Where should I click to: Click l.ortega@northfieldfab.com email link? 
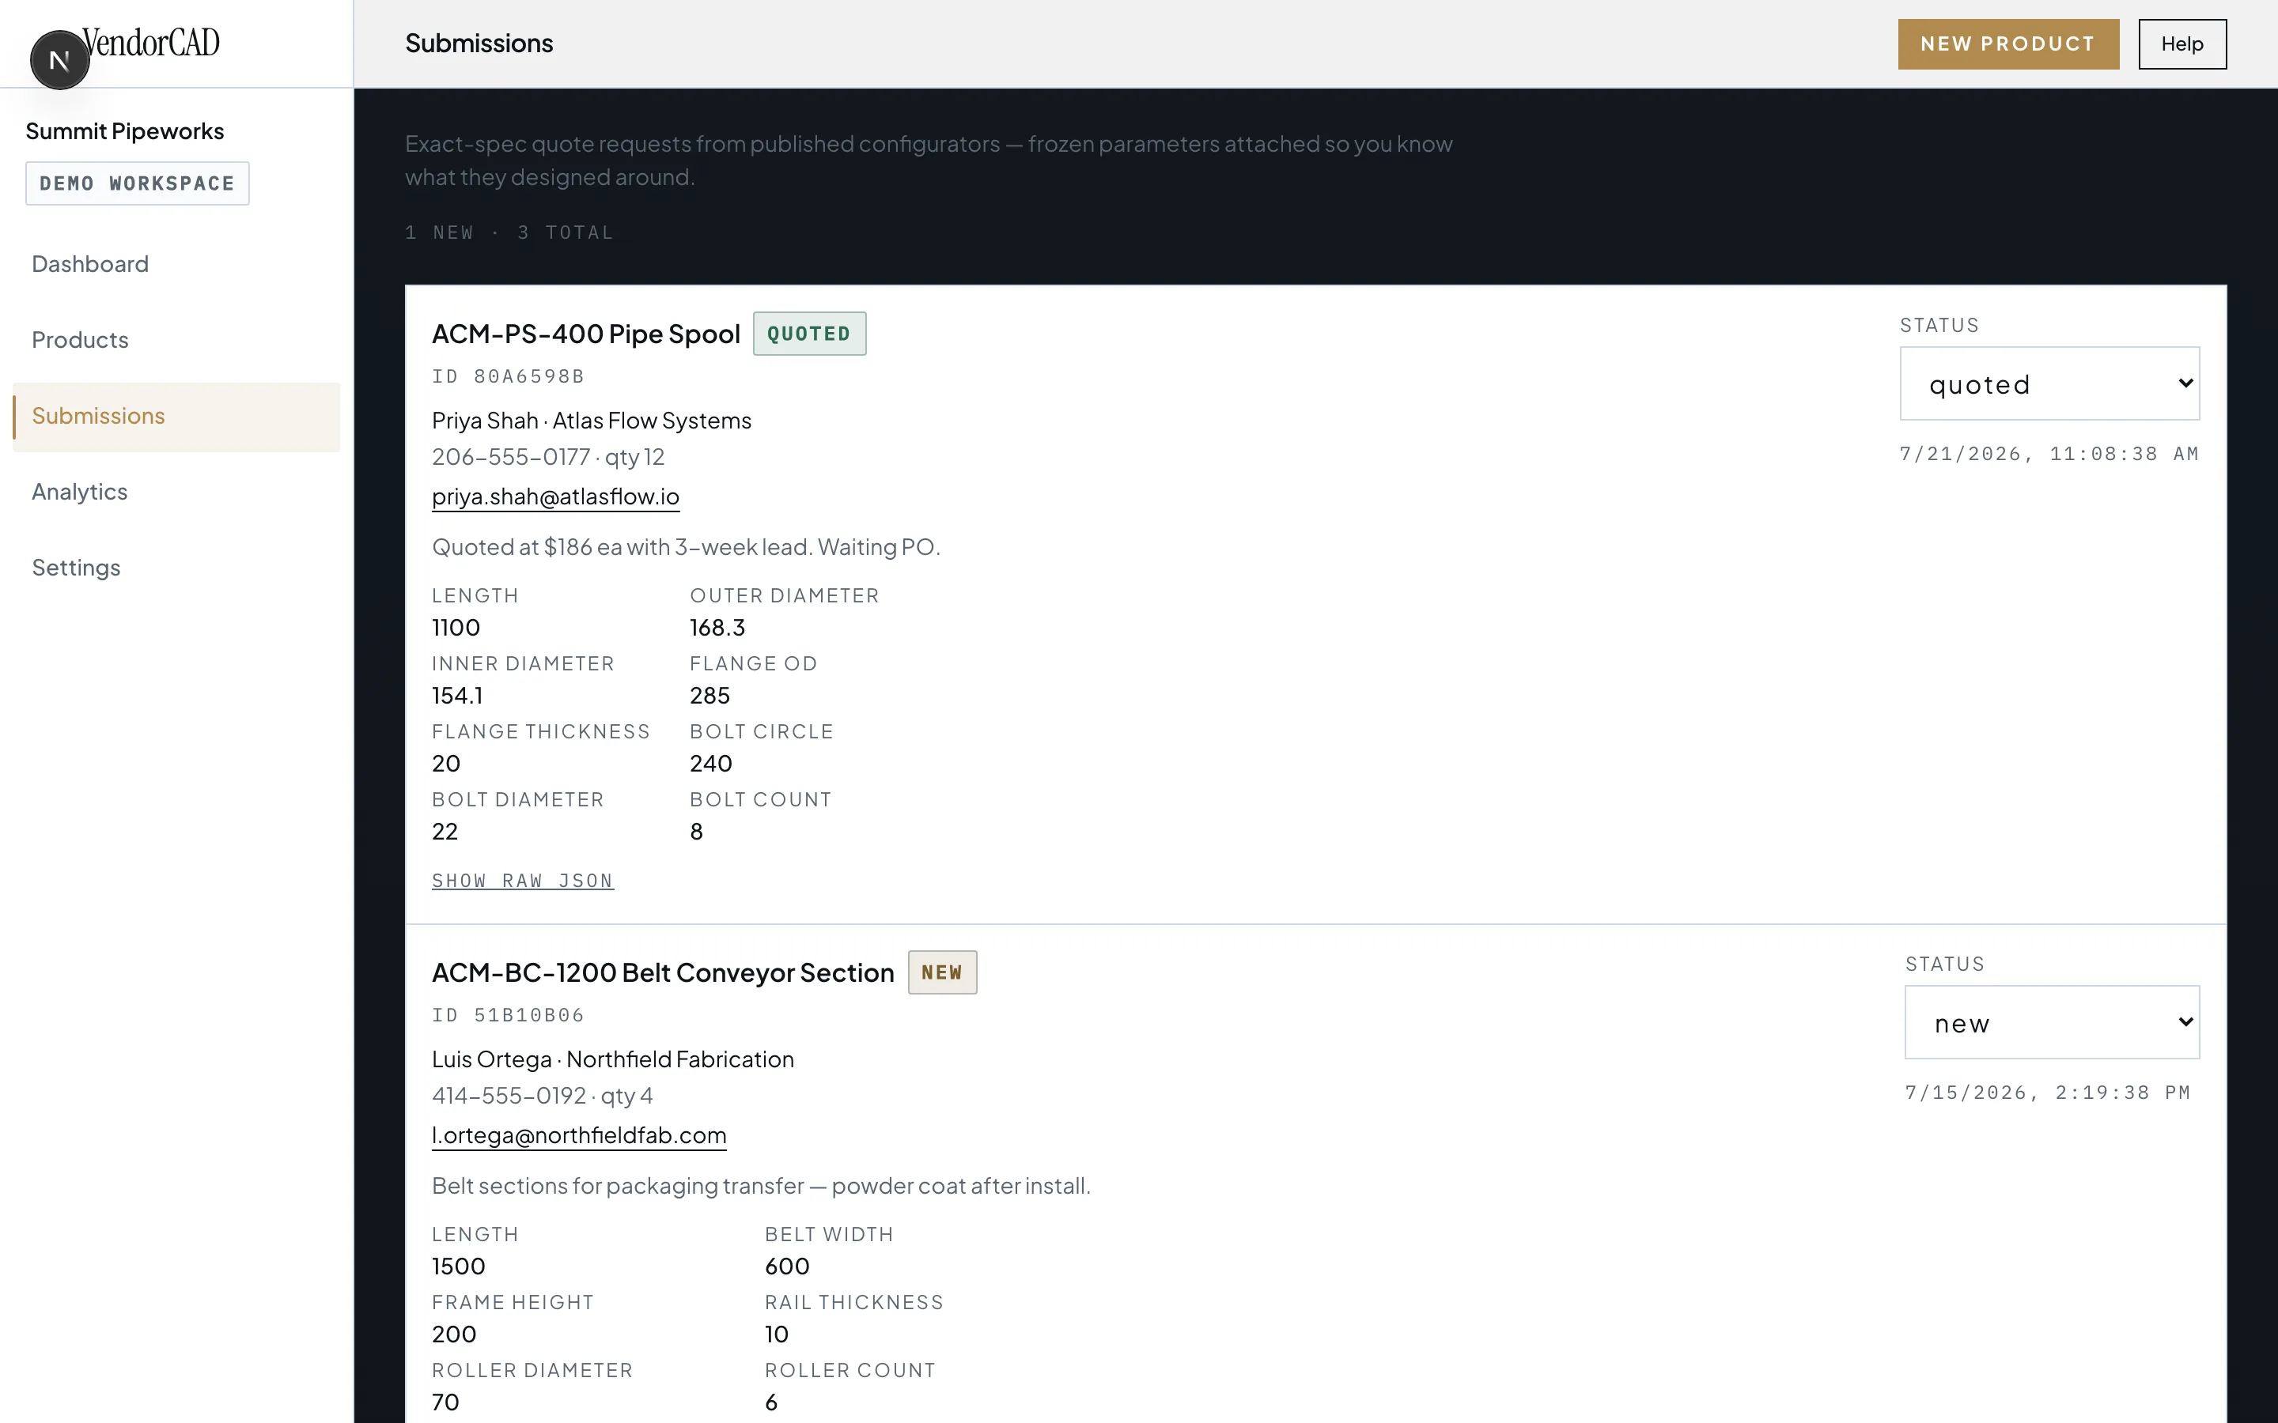579,1136
